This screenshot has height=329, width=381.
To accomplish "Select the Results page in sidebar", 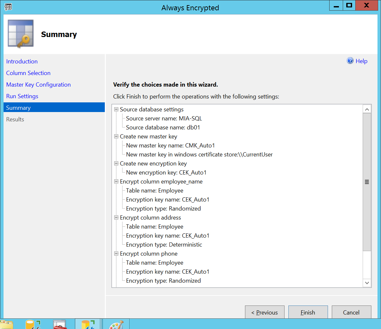I will [x=15, y=119].
